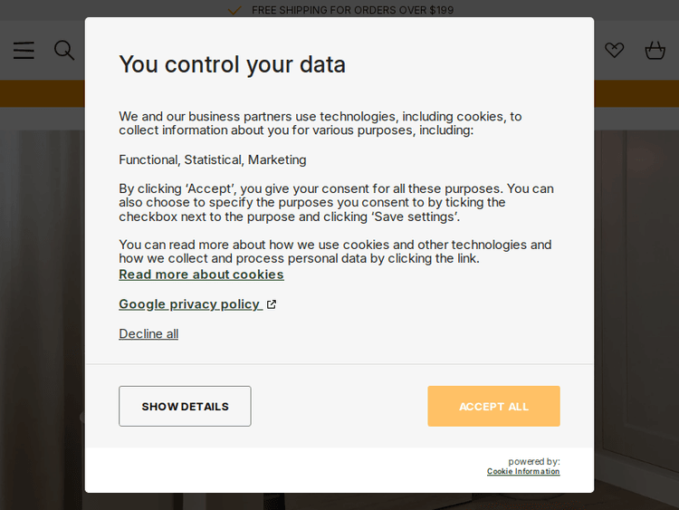Click the free shipping over $199 text
Screen dimensions: 679x510
point(352,11)
